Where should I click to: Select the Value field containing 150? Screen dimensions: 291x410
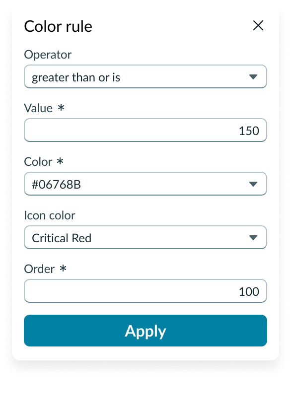coord(145,130)
